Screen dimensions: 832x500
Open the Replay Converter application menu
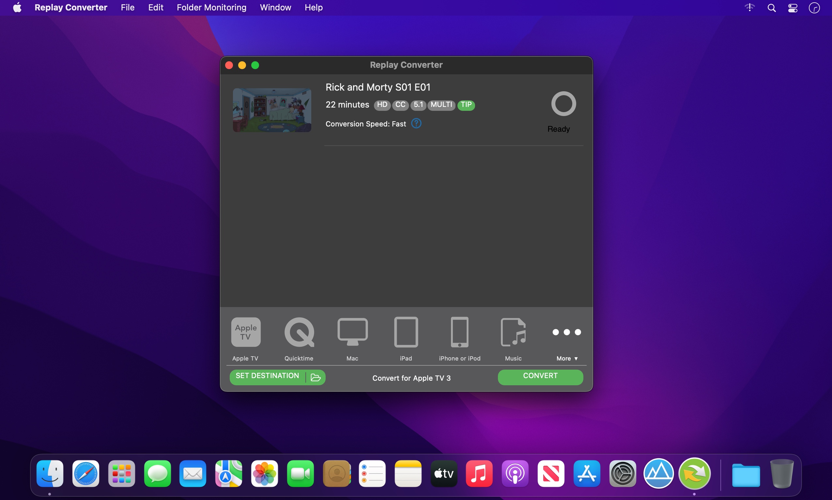tap(71, 7)
